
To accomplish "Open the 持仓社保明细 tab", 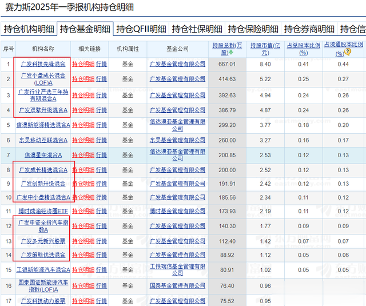I will pyautogui.click(x=197, y=29).
